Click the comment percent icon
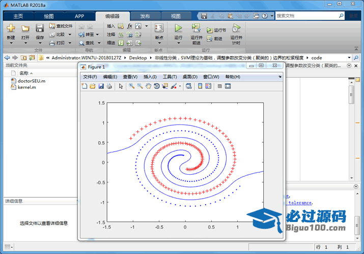This screenshot has height=254, width=364. pyautogui.click(x=121, y=35)
